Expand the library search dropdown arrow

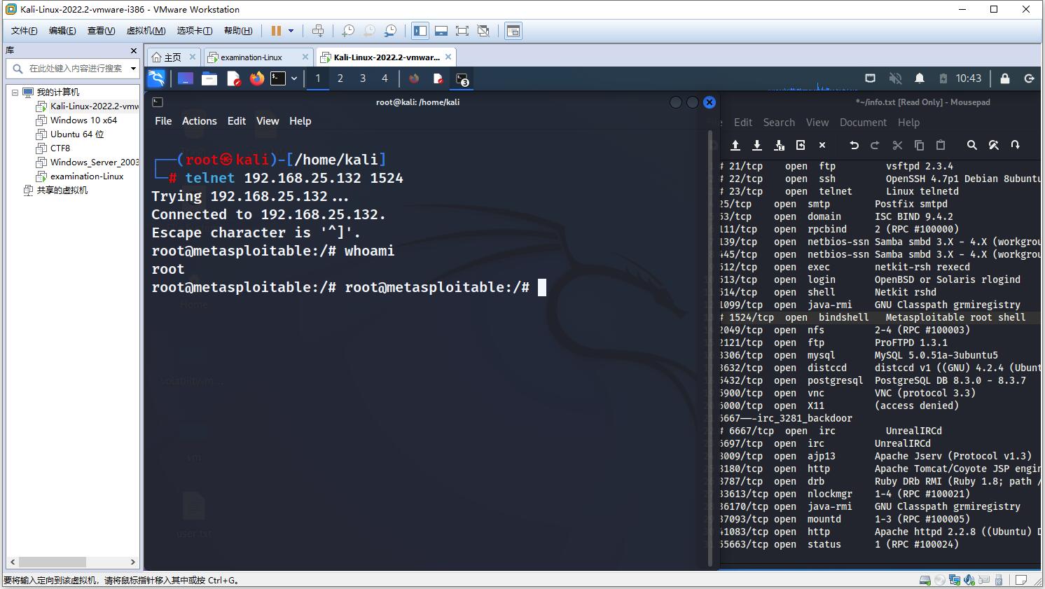133,69
